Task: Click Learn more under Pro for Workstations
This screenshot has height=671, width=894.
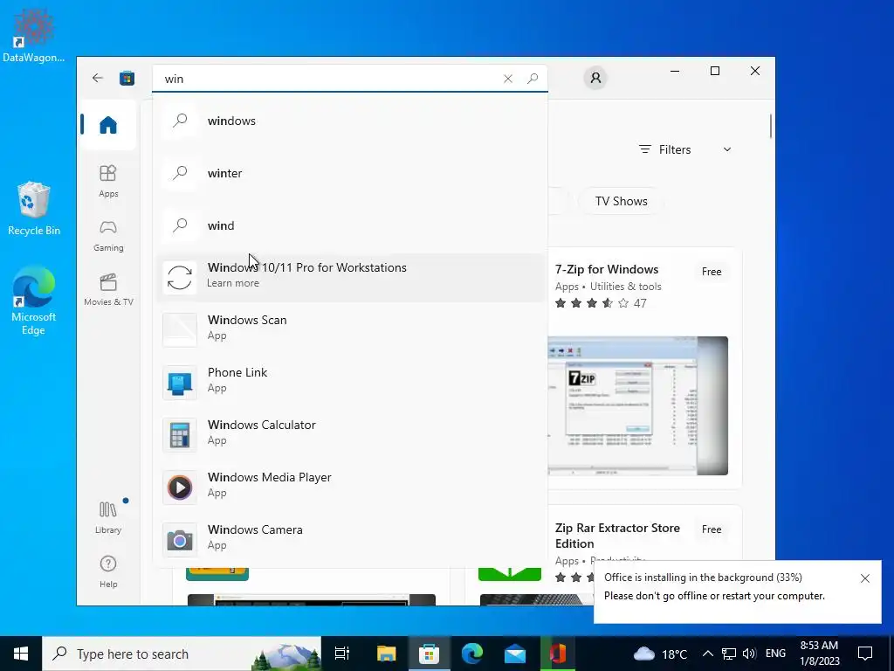Action: tap(232, 283)
